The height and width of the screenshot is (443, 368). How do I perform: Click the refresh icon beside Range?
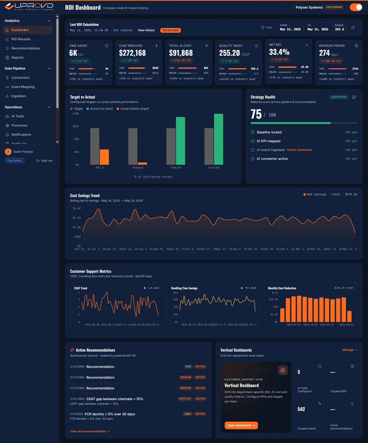(353, 27)
